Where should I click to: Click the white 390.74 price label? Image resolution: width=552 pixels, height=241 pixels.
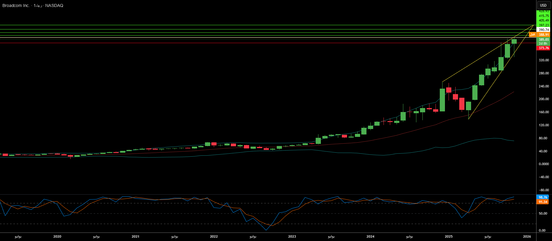(x=543, y=30)
